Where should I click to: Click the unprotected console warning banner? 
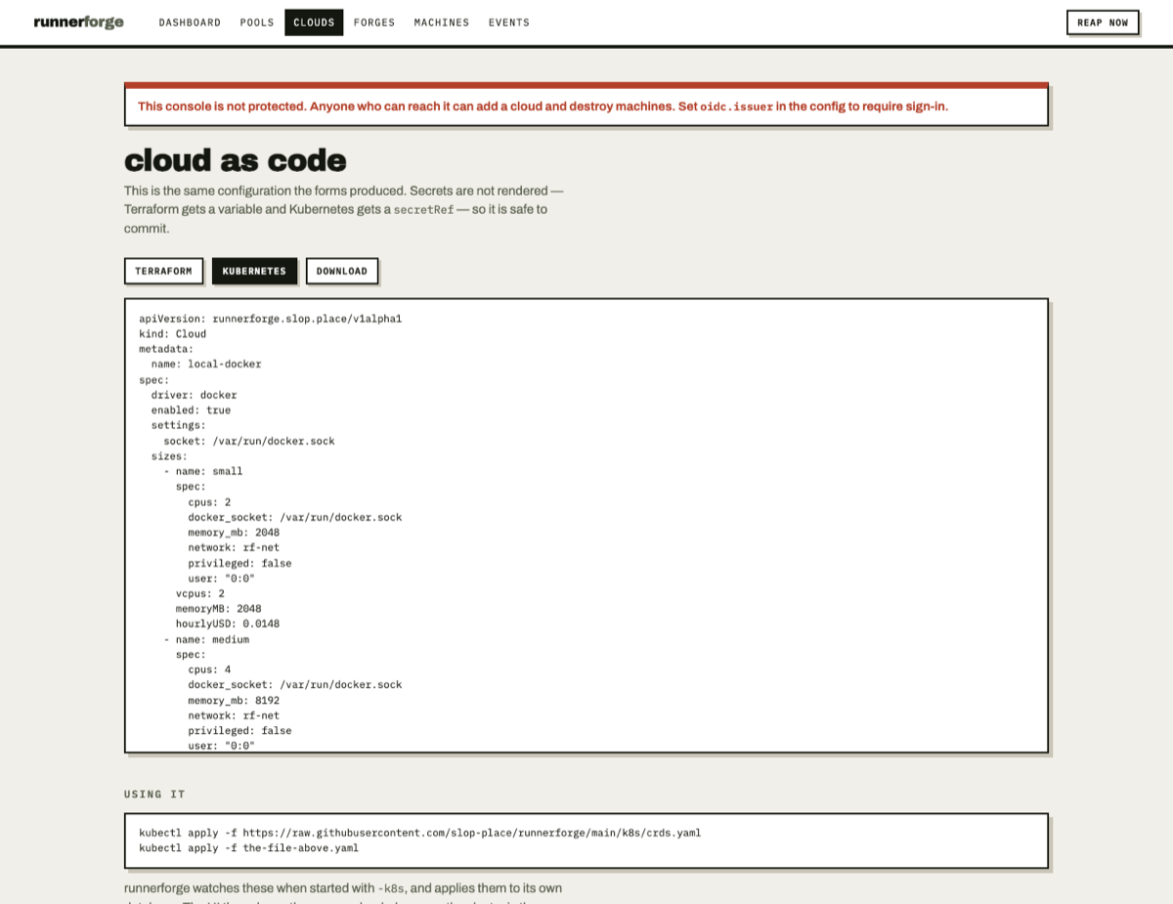586,105
